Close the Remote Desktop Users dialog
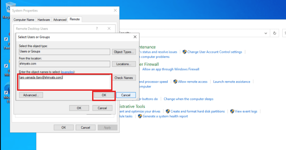 click(x=109, y=28)
